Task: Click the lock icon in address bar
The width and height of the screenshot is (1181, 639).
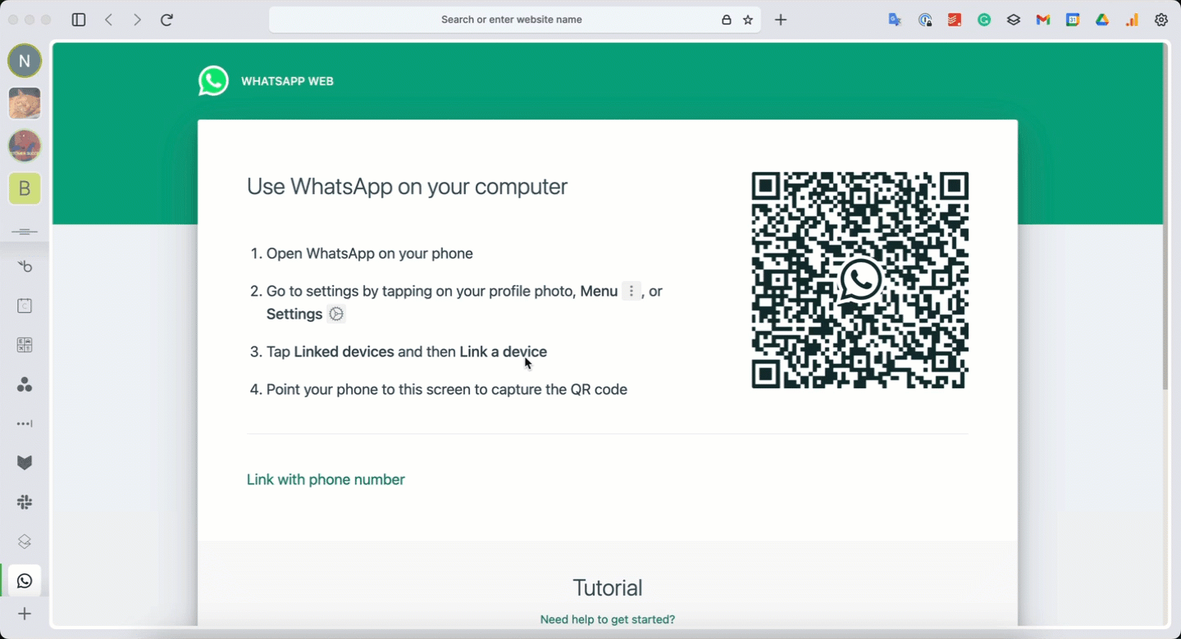Action: pyautogui.click(x=727, y=20)
